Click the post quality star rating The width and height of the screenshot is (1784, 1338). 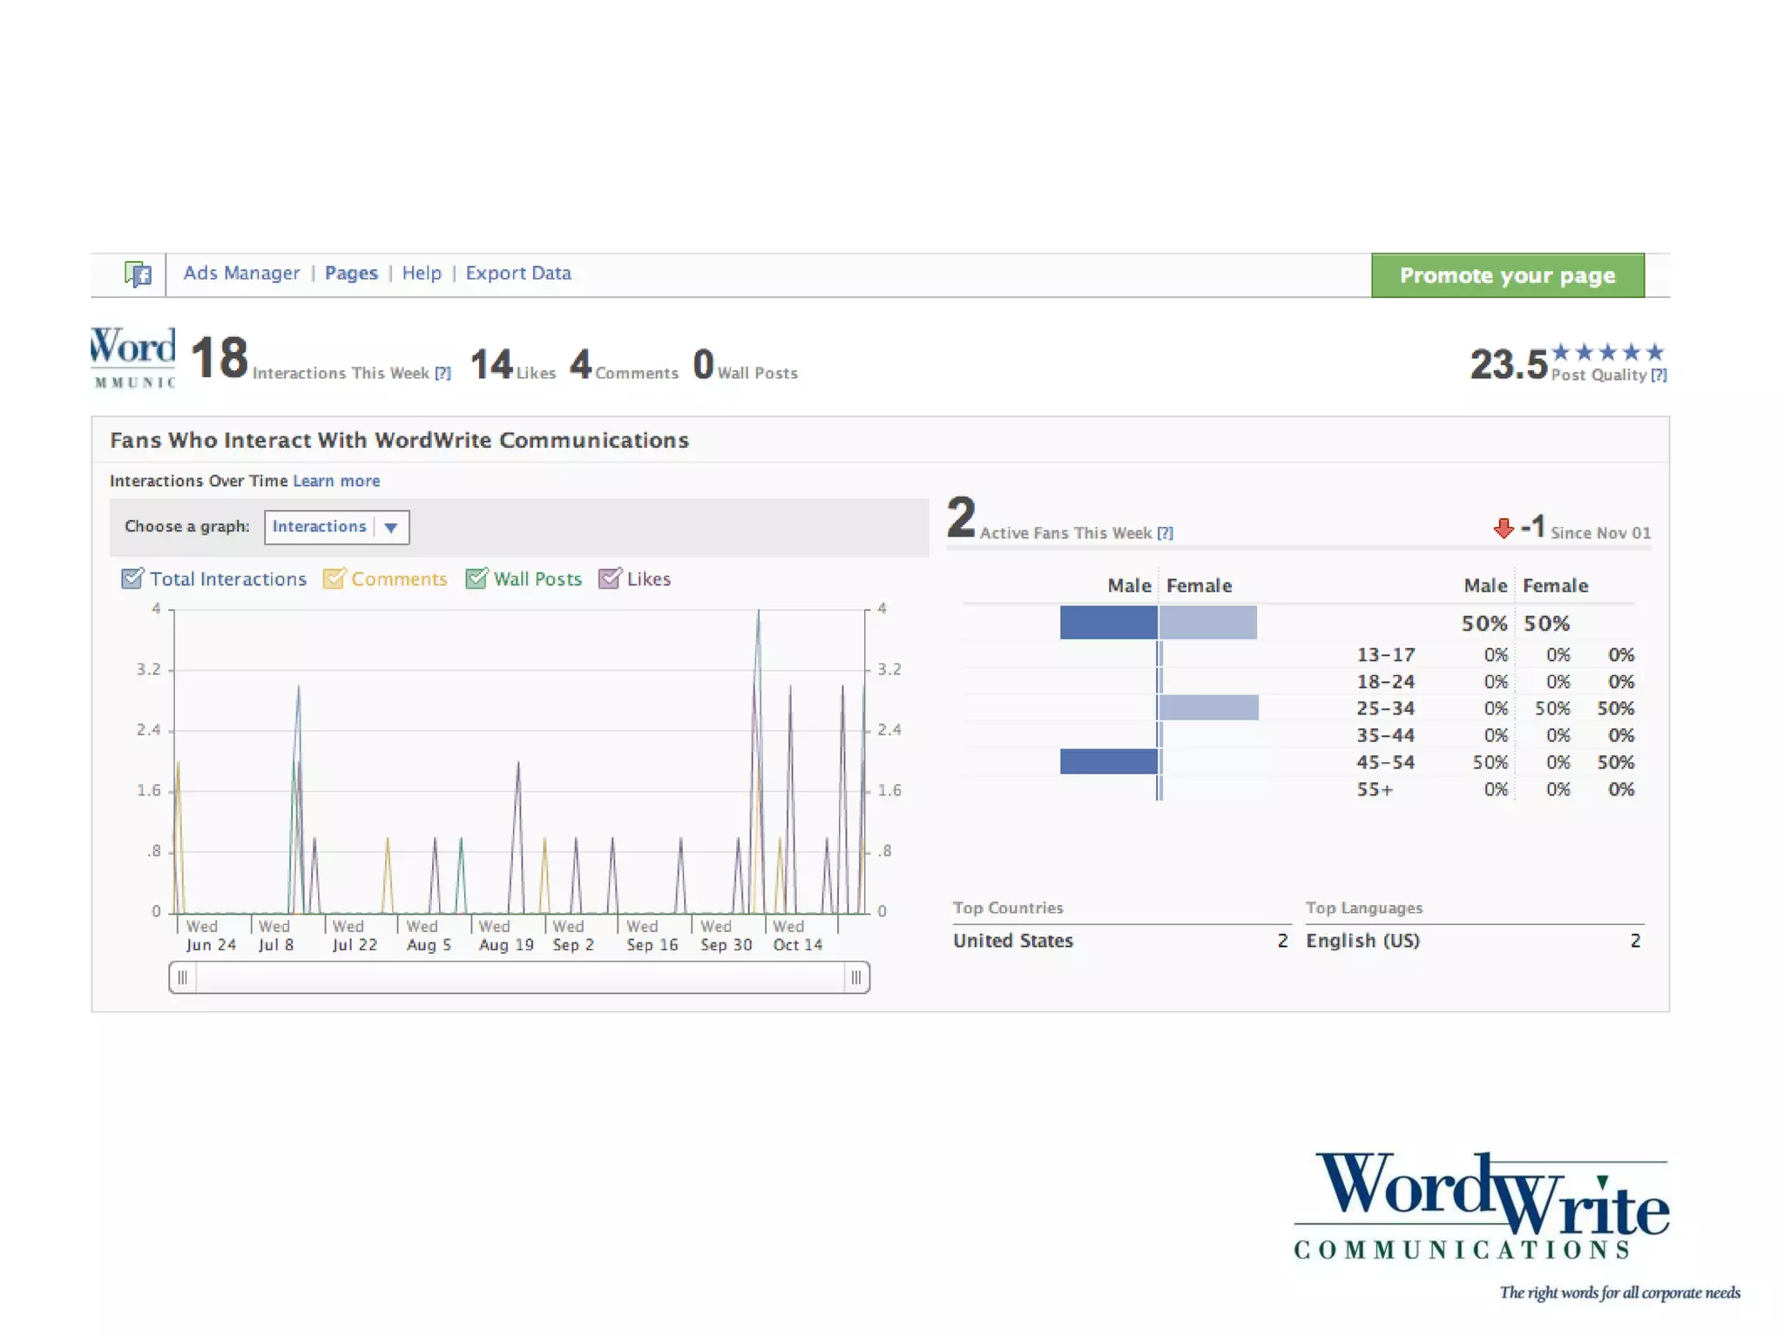click(x=1608, y=352)
